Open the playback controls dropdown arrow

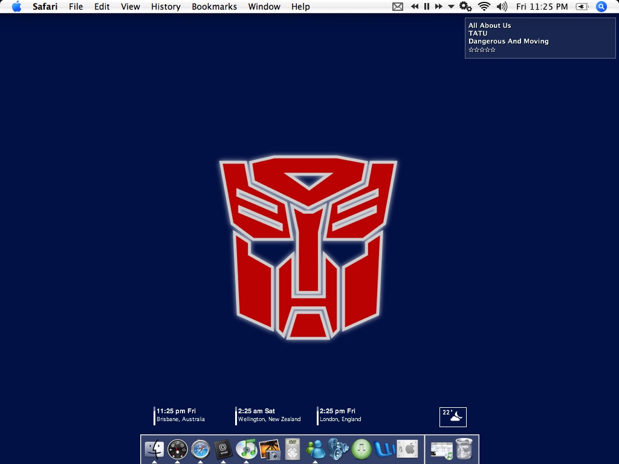[450, 7]
